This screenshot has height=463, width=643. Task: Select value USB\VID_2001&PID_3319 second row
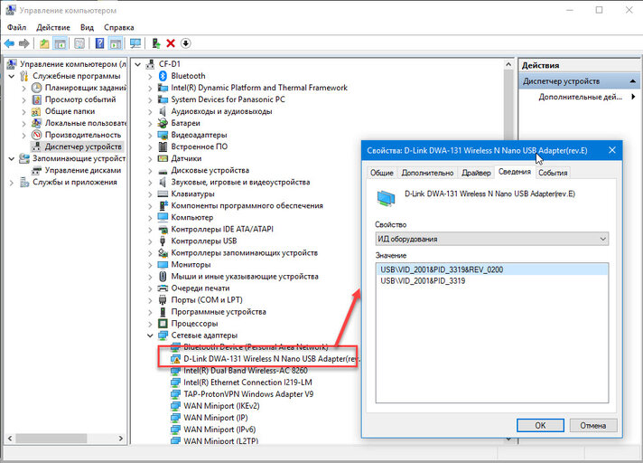click(491, 281)
